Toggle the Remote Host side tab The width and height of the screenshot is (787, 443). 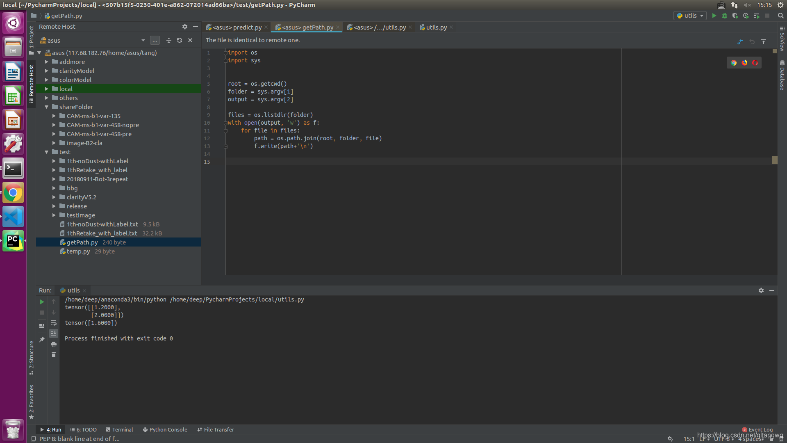[32, 84]
